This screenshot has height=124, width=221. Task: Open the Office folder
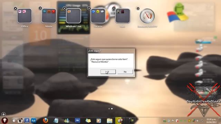(25, 16)
